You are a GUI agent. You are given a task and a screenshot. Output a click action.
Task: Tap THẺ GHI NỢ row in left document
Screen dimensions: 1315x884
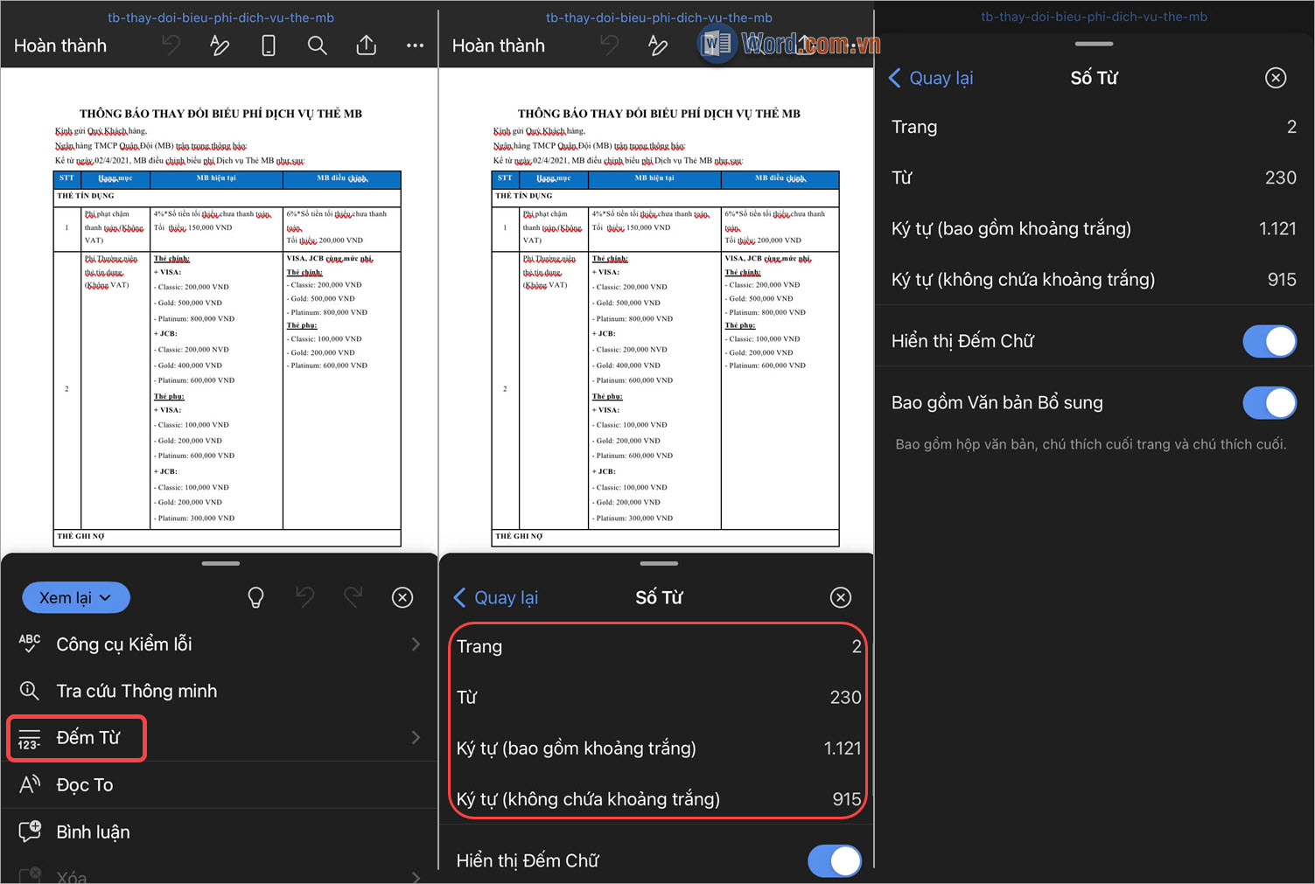click(227, 537)
